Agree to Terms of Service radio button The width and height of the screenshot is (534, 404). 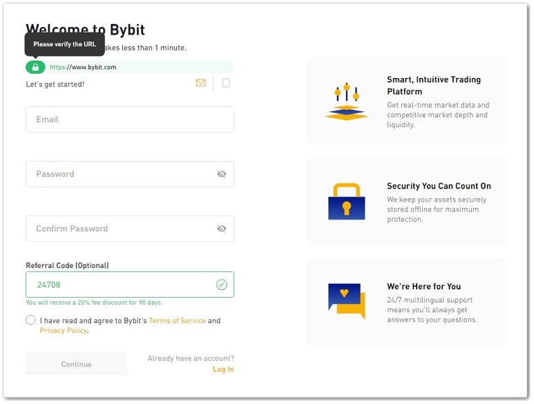tap(30, 320)
